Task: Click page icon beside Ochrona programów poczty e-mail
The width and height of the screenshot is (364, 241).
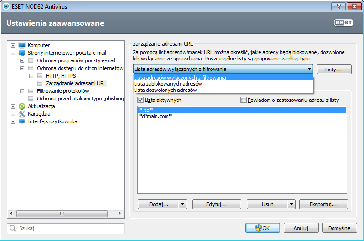Action: pyautogui.click(x=31, y=60)
